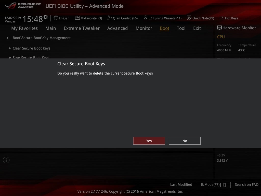Image resolution: width=261 pixels, height=196 pixels.
Task: Click the 4000 MHz frequency value
Action: point(224,50)
